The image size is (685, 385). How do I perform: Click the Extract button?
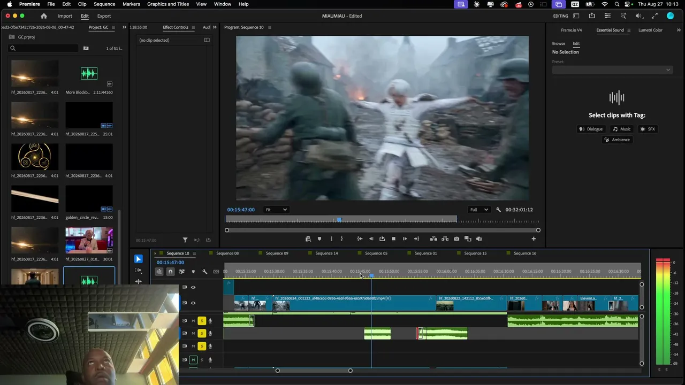pos(445,239)
